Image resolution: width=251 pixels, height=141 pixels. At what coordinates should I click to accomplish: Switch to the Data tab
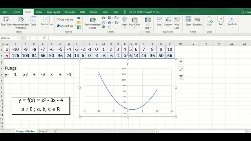(82, 12)
